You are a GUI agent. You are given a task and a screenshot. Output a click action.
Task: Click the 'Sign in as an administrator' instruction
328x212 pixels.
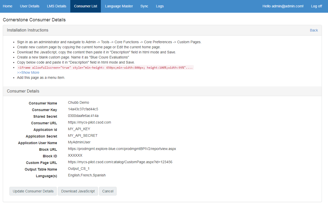click(109, 42)
